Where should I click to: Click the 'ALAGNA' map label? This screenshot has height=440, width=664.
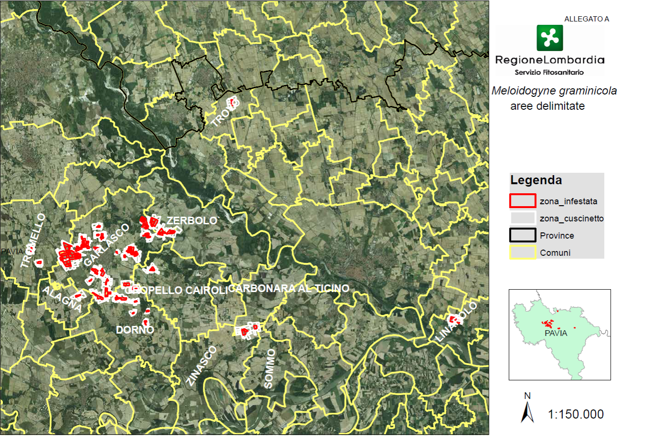(63, 299)
